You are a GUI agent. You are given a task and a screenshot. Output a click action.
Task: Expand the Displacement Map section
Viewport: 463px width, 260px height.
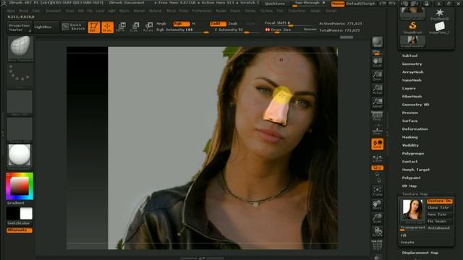click(x=420, y=253)
